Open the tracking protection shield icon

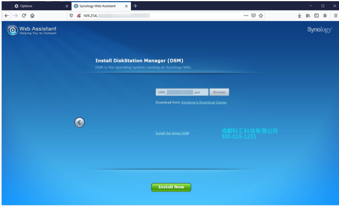point(71,16)
